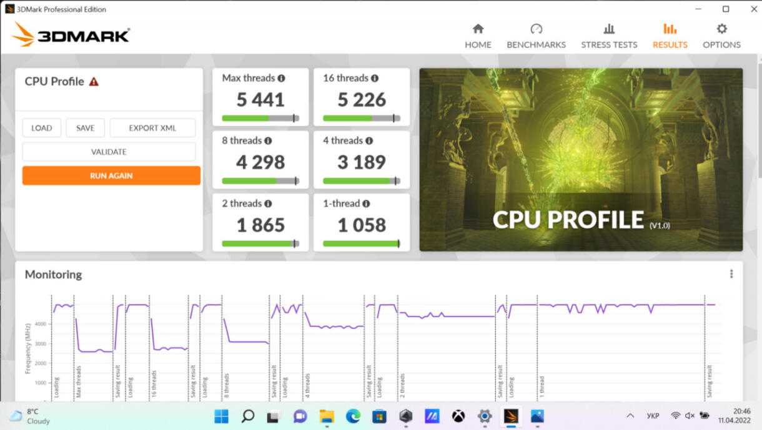Open the Windows Start menu in taskbar
The height and width of the screenshot is (430, 762).
click(x=222, y=416)
